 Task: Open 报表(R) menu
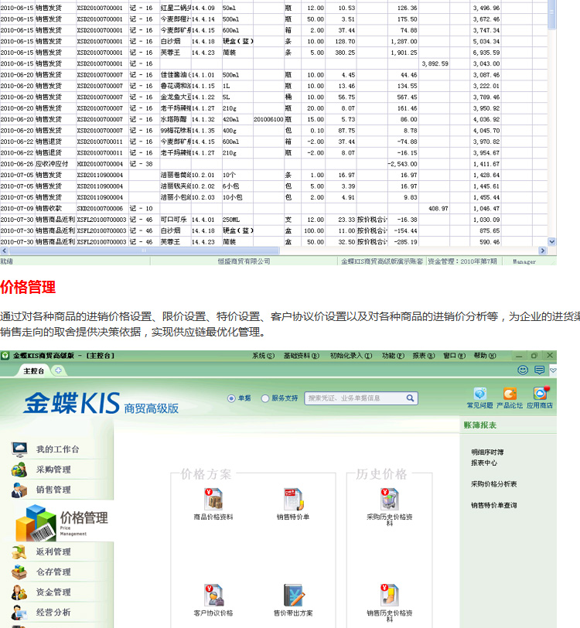point(424,356)
